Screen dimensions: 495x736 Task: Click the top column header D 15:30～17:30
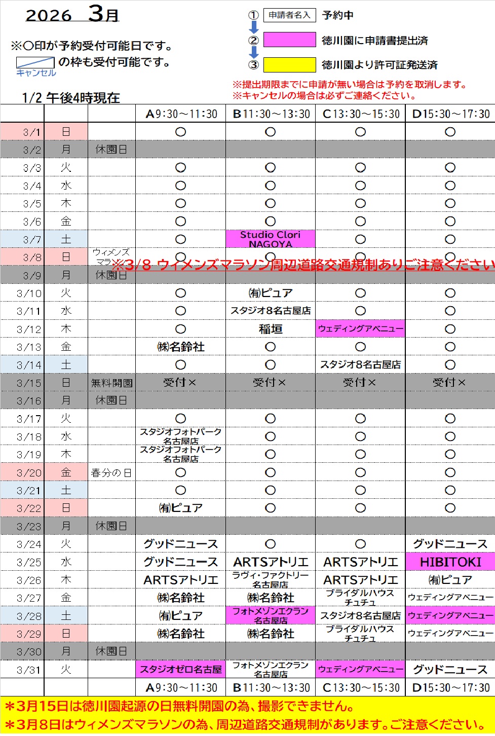click(x=450, y=114)
